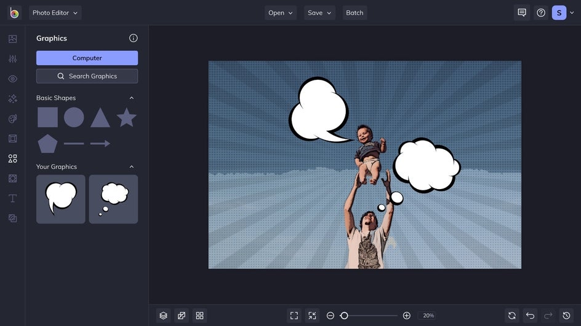Add the arrow shape
The width and height of the screenshot is (581, 326).
tap(100, 144)
